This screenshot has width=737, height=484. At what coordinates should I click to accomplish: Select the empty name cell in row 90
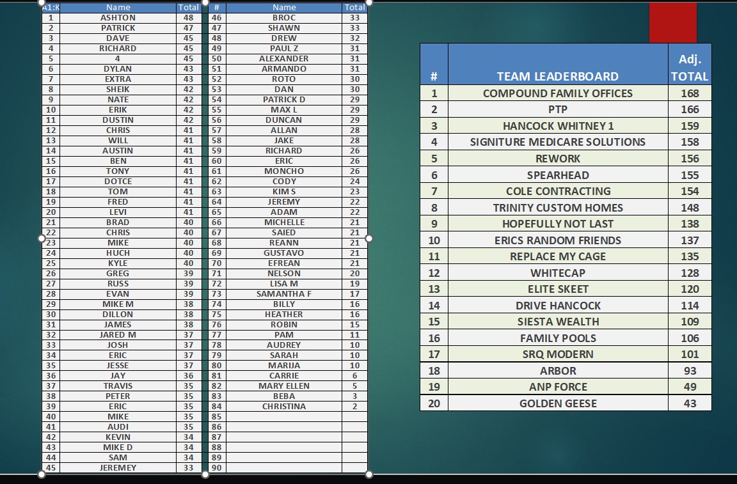coord(284,468)
